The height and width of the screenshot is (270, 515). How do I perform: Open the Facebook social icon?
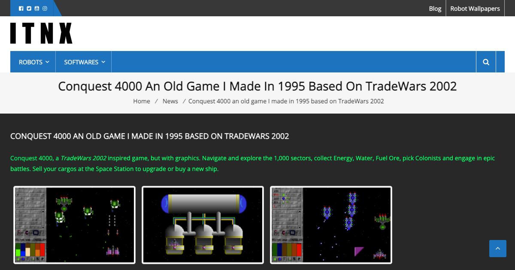click(x=21, y=8)
